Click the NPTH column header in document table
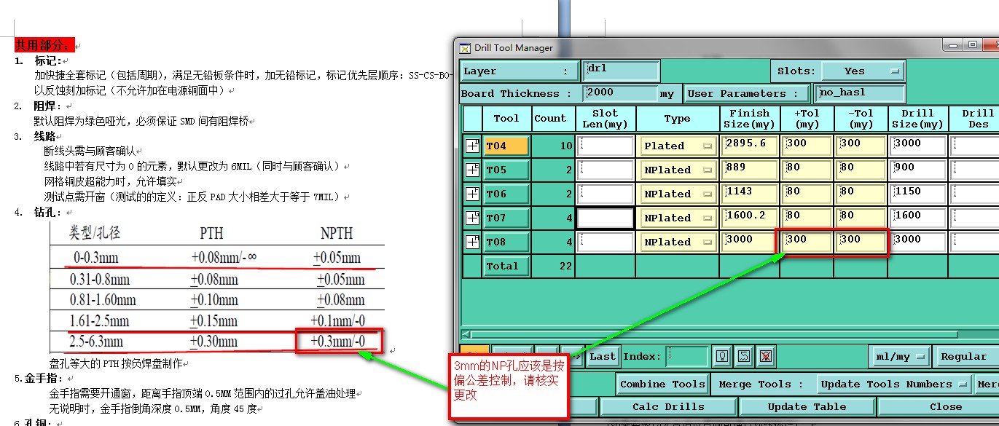 (337, 233)
